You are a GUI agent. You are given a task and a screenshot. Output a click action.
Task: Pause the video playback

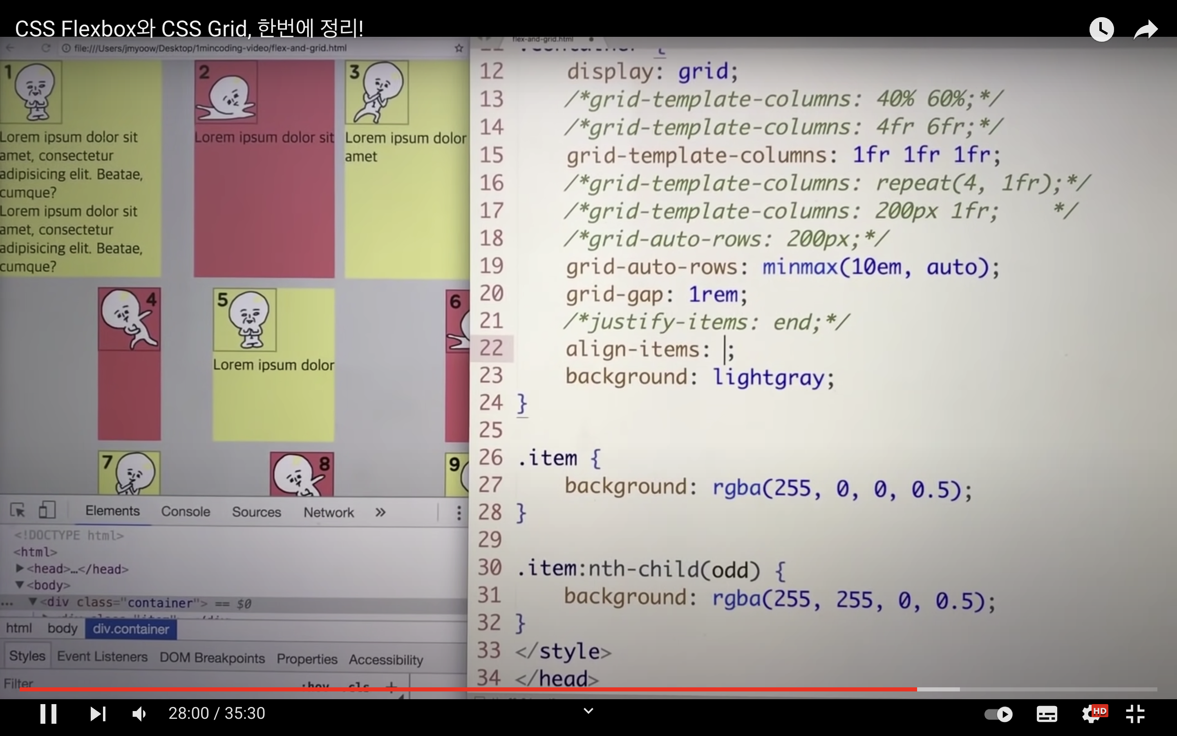click(x=48, y=714)
